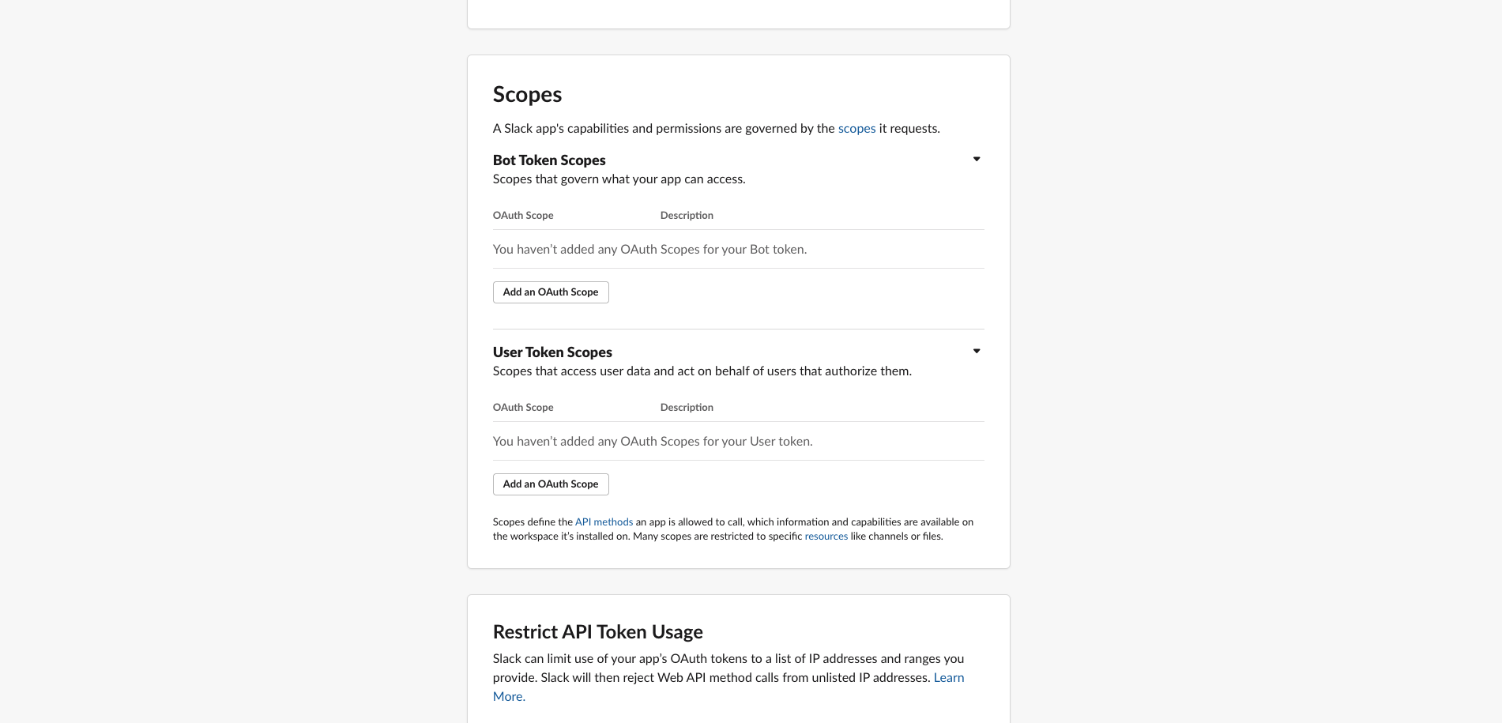The width and height of the screenshot is (1502, 723).
Task: Click the User token empty scopes placeholder text
Action: pos(653,441)
